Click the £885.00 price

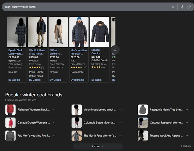34,57
